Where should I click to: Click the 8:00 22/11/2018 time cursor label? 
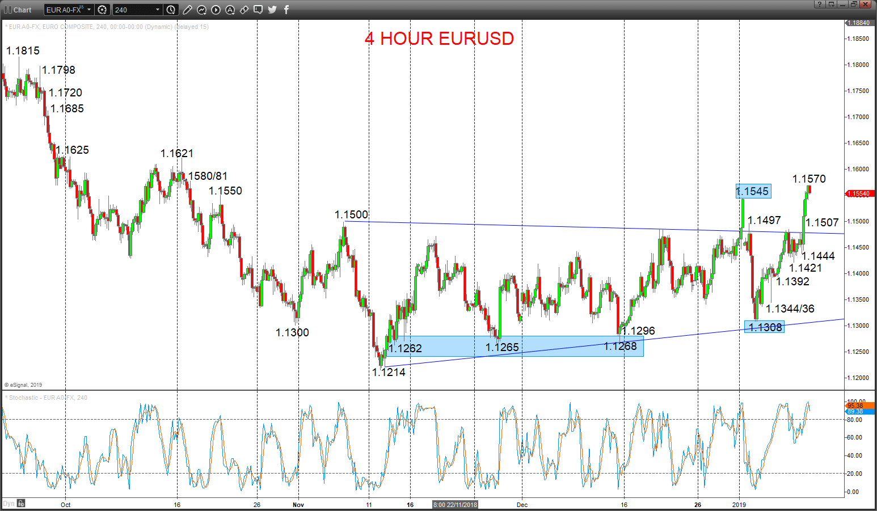tap(456, 505)
